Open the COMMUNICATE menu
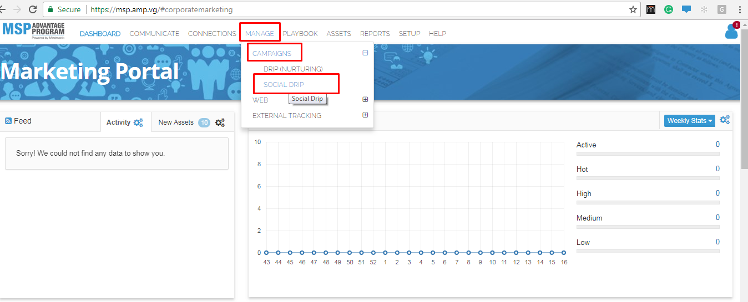Image resolution: width=748 pixels, height=302 pixels. (154, 34)
